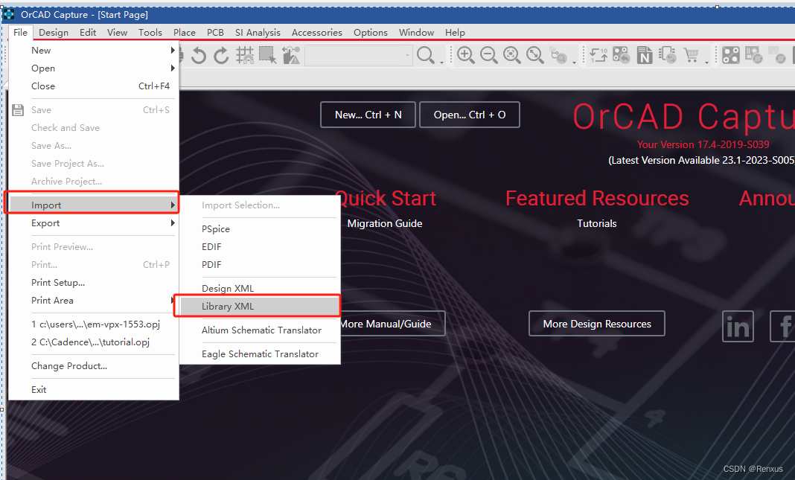Viewport: 795px width, 480px height.
Task: Click the Undo icon on the toolbar
Action: click(x=199, y=54)
